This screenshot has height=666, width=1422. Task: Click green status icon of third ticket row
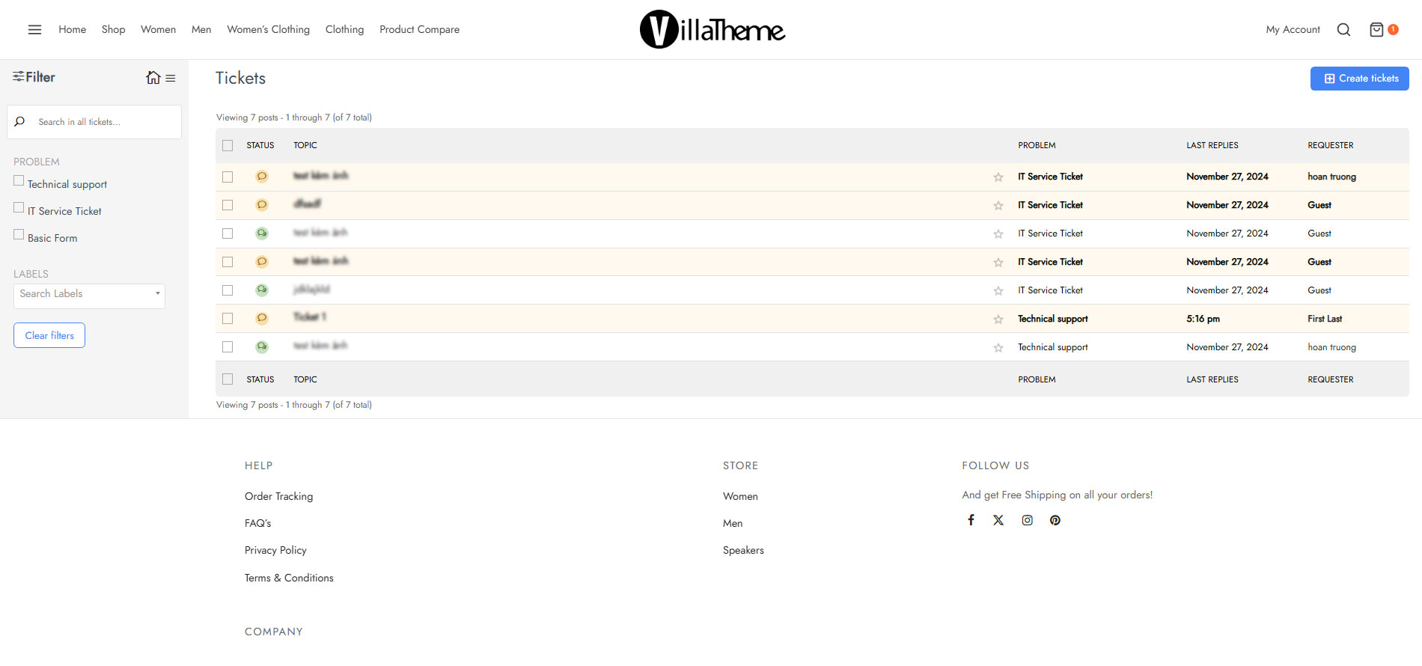click(262, 233)
